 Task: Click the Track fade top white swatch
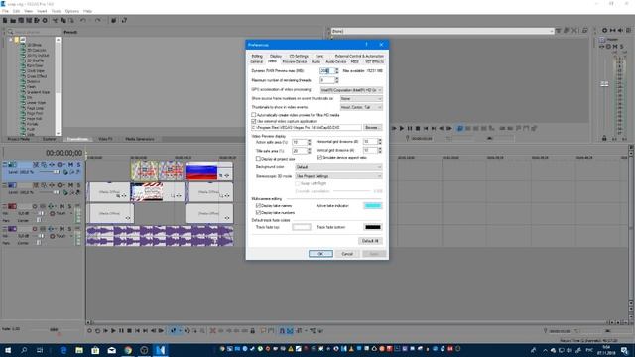pos(302,227)
